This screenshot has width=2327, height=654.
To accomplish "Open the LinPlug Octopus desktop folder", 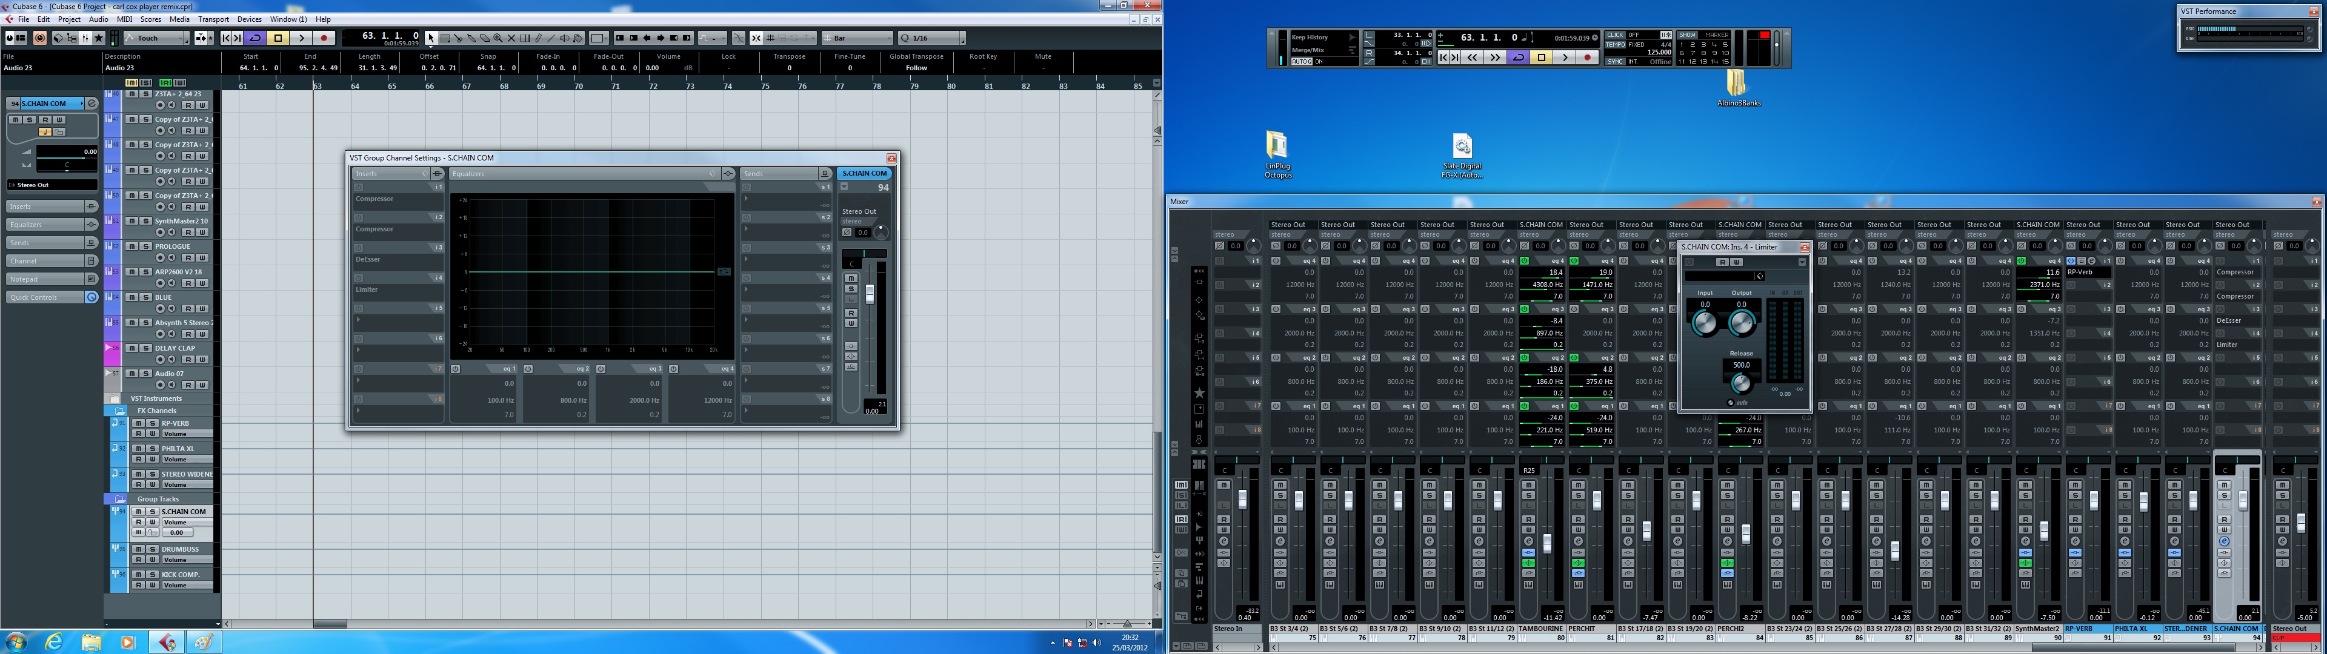I will [1276, 145].
